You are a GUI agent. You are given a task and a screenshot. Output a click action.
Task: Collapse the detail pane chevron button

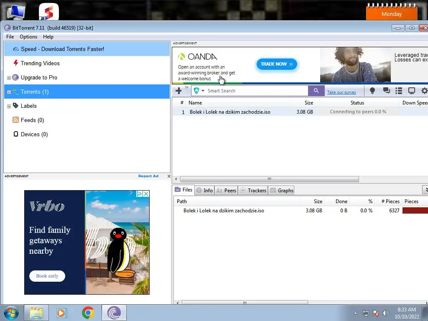point(425,189)
